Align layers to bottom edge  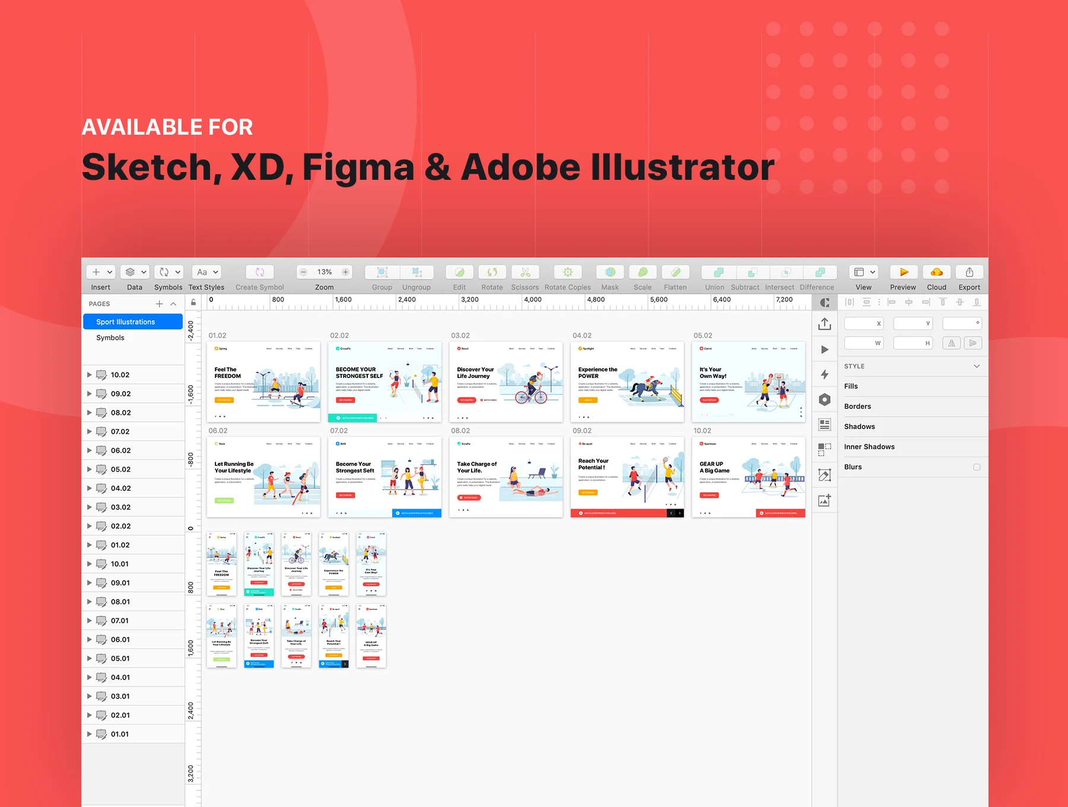pyautogui.click(x=977, y=302)
